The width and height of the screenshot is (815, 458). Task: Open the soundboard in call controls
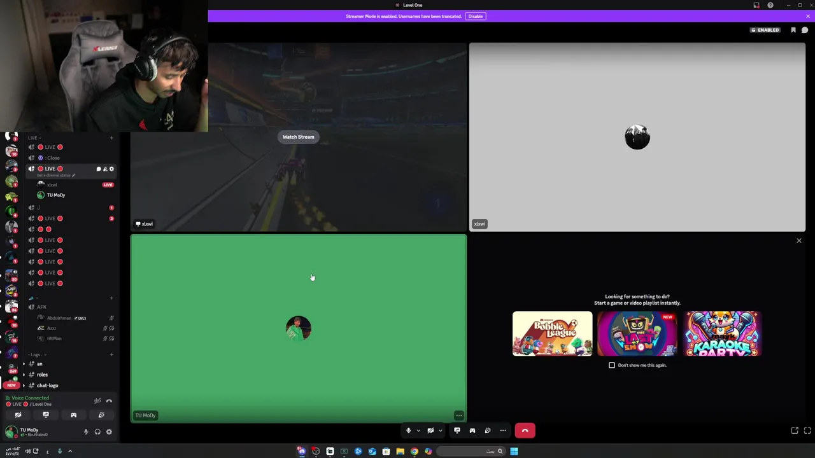(x=488, y=431)
